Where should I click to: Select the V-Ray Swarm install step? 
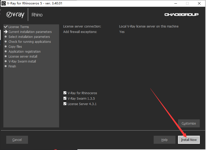[x=22, y=62]
